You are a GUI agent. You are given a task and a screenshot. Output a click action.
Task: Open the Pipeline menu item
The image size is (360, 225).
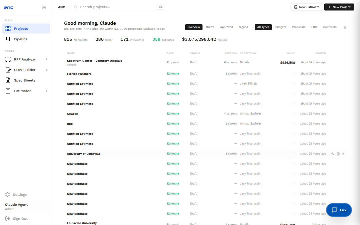[26, 39]
